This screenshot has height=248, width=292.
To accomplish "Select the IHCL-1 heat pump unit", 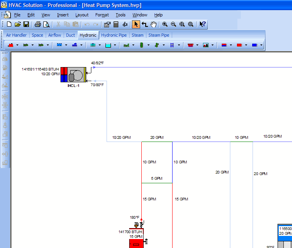I will click(x=73, y=74).
